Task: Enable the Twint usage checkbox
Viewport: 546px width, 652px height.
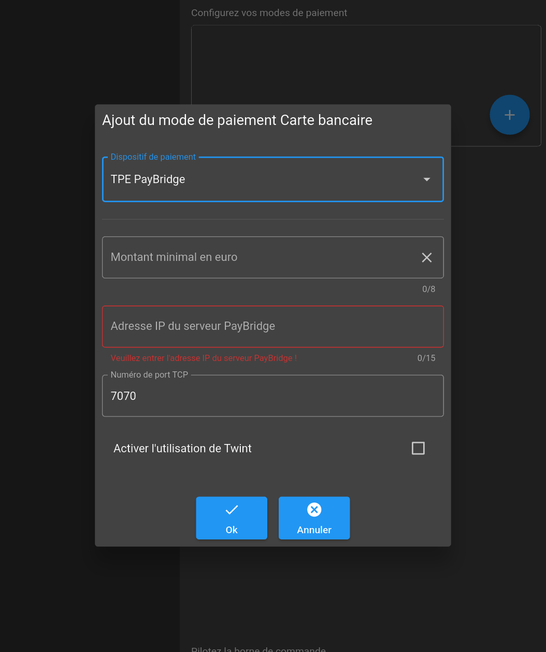Action: click(418, 448)
